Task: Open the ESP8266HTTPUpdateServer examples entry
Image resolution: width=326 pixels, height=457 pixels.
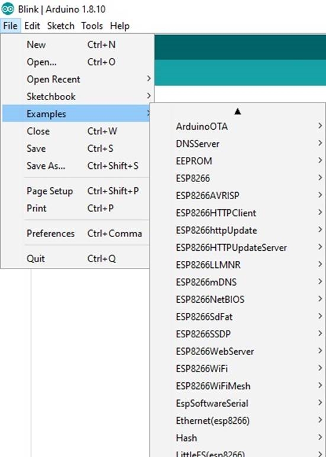Action: tap(238, 248)
